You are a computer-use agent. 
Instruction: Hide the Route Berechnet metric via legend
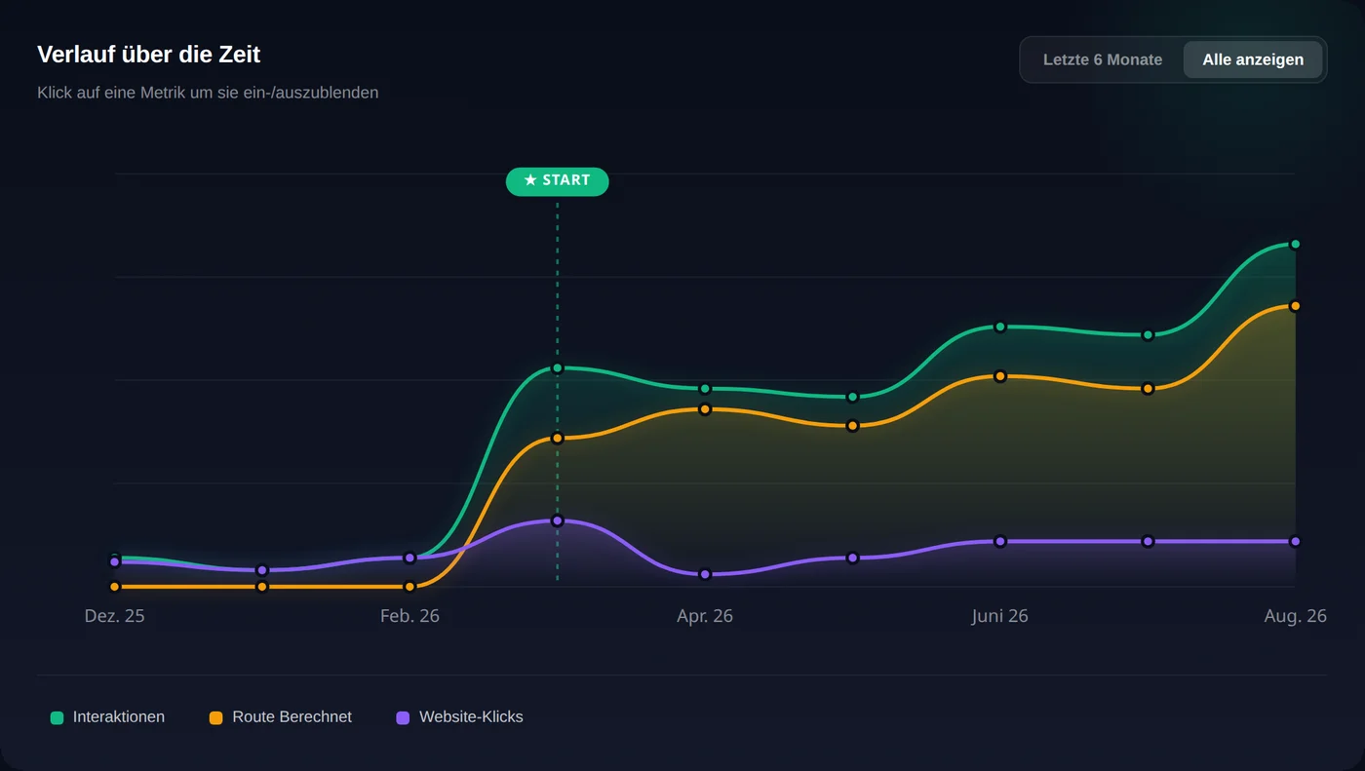point(281,717)
